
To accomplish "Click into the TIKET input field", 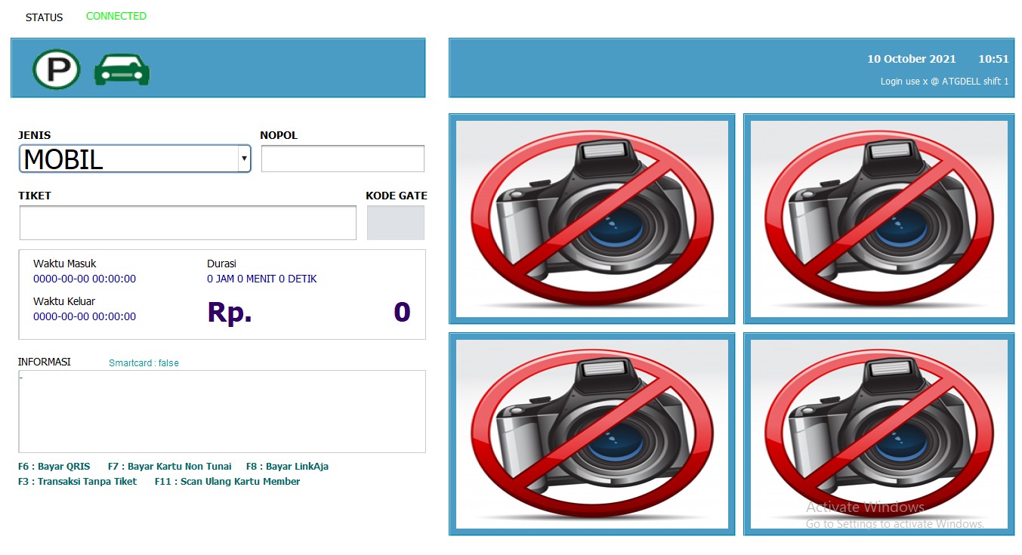I will click(187, 223).
